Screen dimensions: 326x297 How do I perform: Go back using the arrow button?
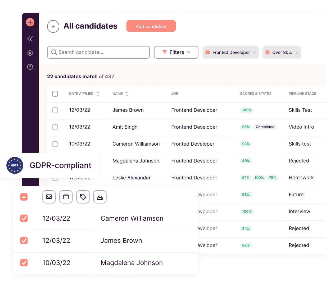[x=53, y=26]
